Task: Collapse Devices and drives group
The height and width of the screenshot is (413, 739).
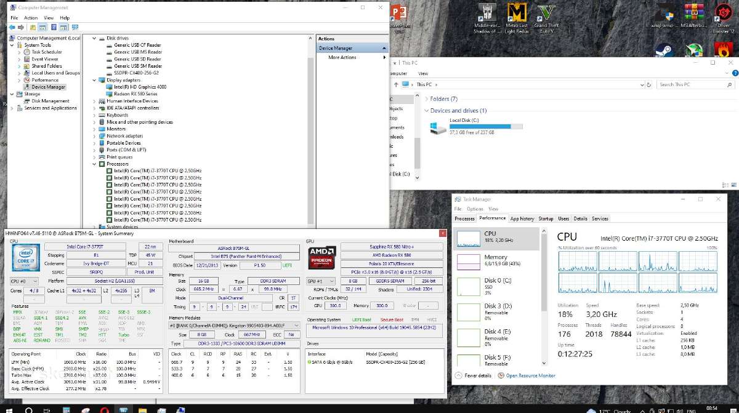Action: (x=427, y=111)
